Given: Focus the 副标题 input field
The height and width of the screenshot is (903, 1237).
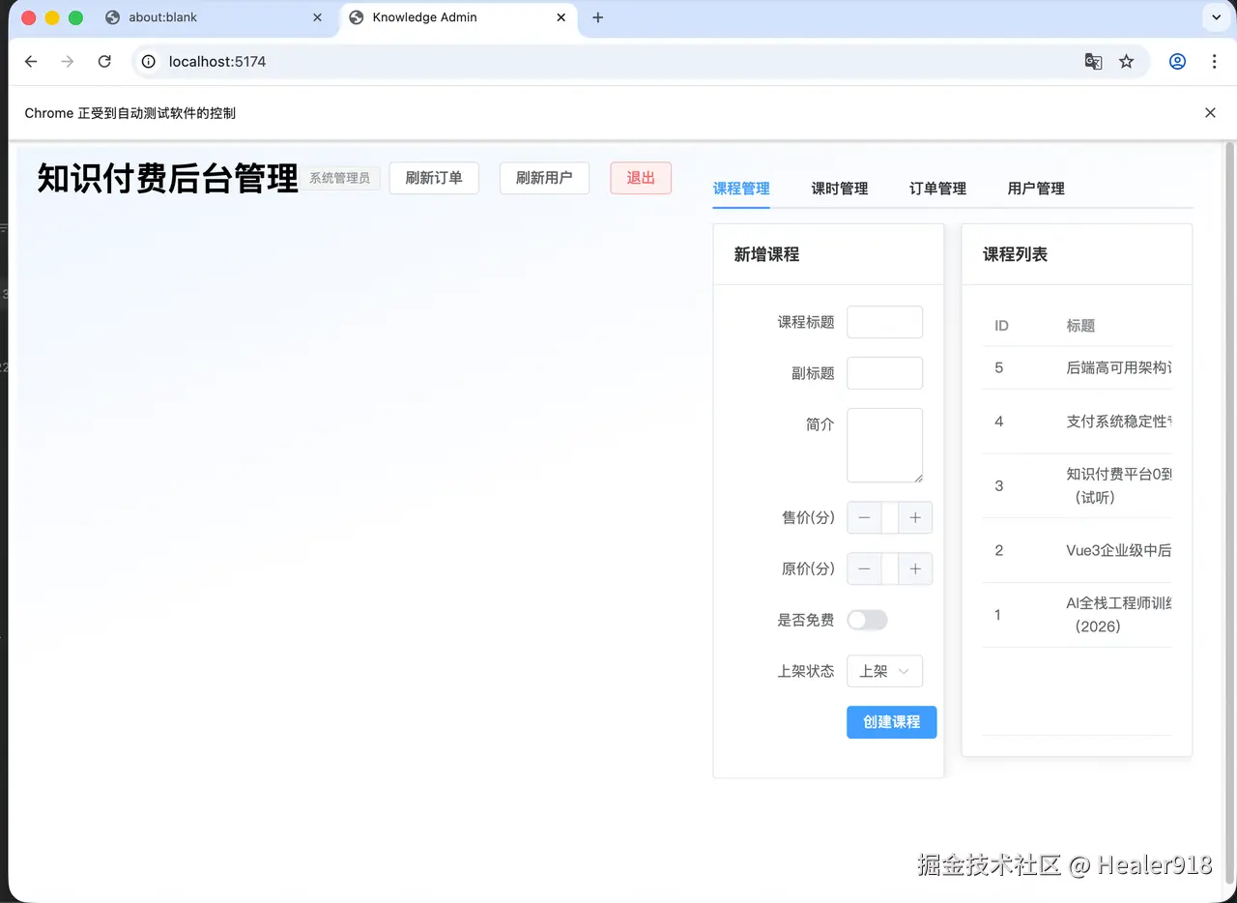Looking at the screenshot, I should tap(884, 373).
